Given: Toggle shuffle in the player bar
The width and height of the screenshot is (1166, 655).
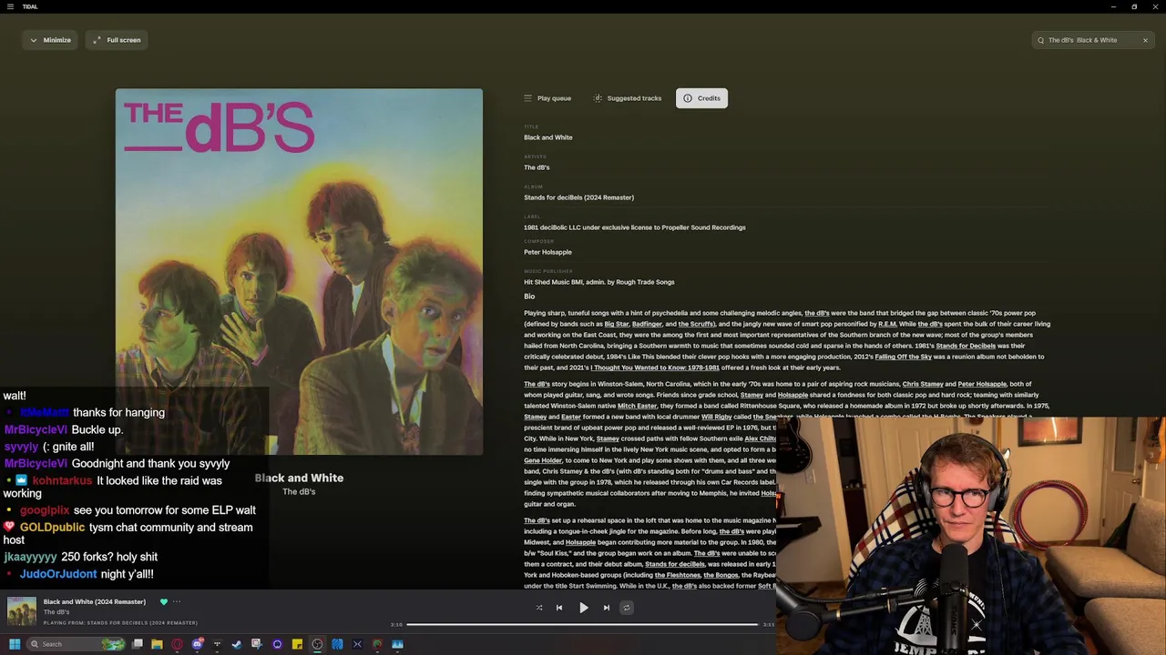Looking at the screenshot, I should [x=539, y=608].
